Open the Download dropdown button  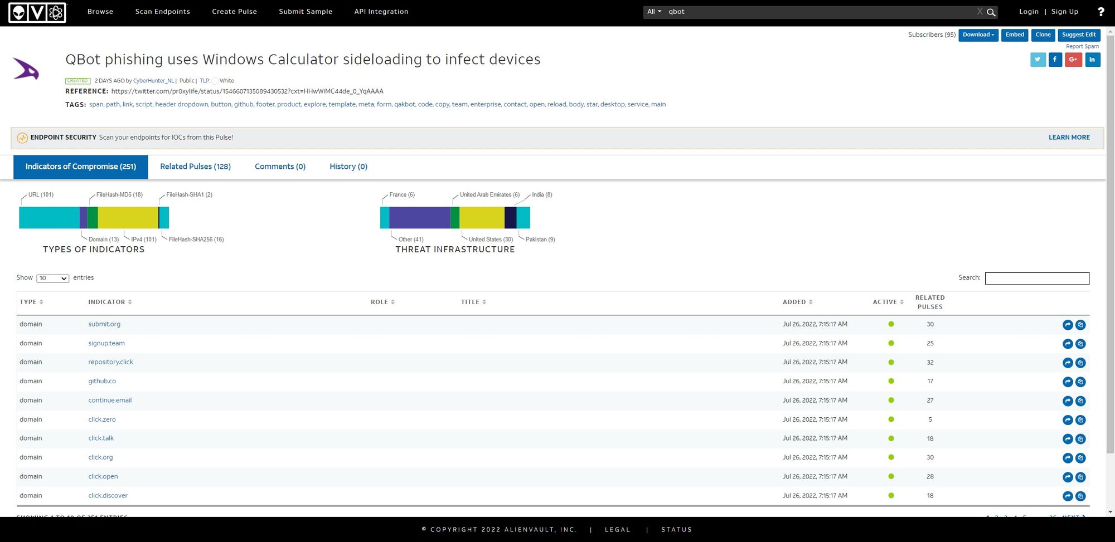[x=978, y=35]
